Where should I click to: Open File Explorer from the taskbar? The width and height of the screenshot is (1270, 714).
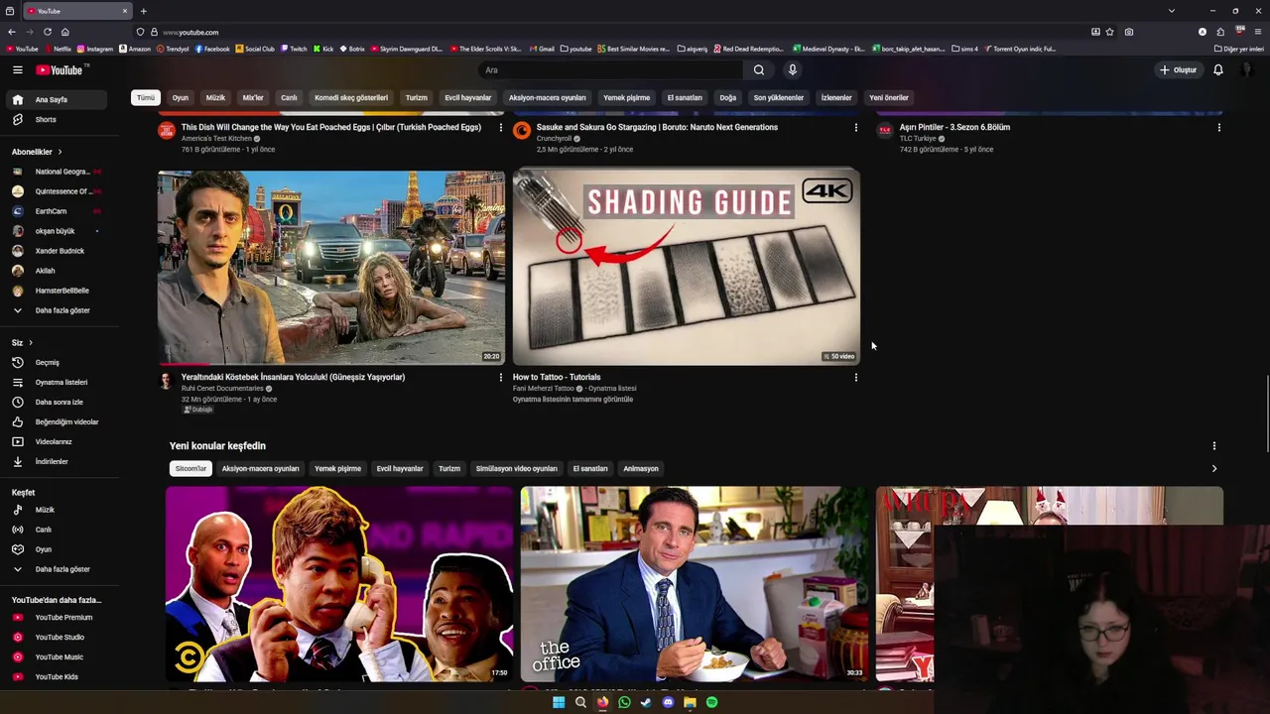(690, 702)
